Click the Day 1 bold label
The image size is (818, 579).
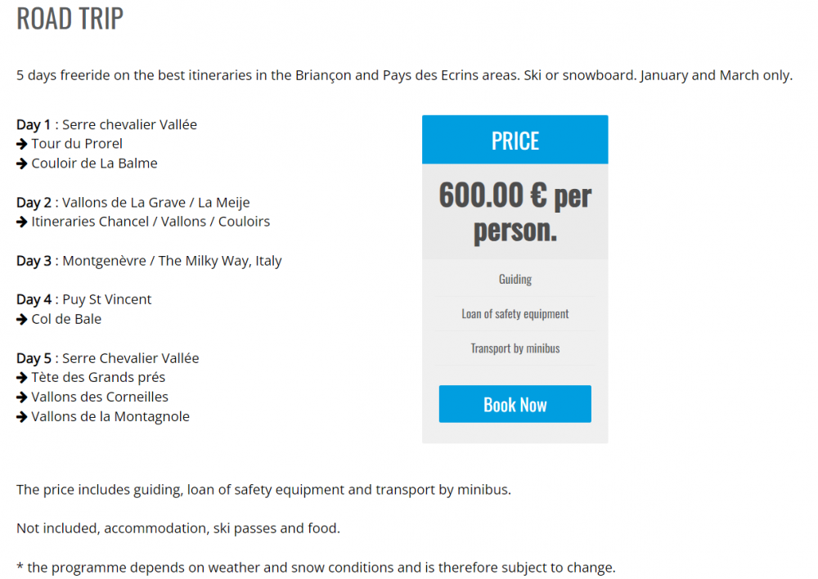pyautogui.click(x=34, y=125)
